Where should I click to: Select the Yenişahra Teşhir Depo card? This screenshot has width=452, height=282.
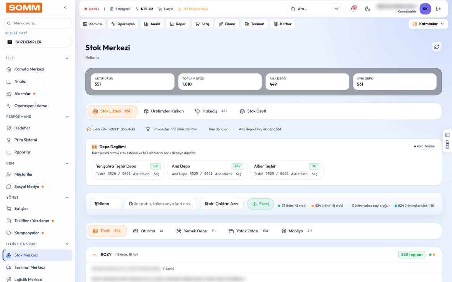tap(128, 170)
